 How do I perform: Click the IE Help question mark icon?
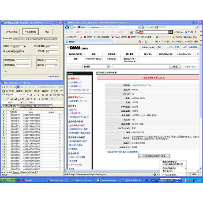click(x=195, y=41)
